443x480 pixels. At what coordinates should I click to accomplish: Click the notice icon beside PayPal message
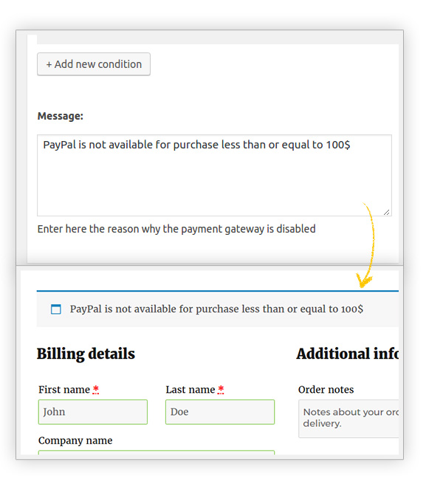(x=56, y=309)
